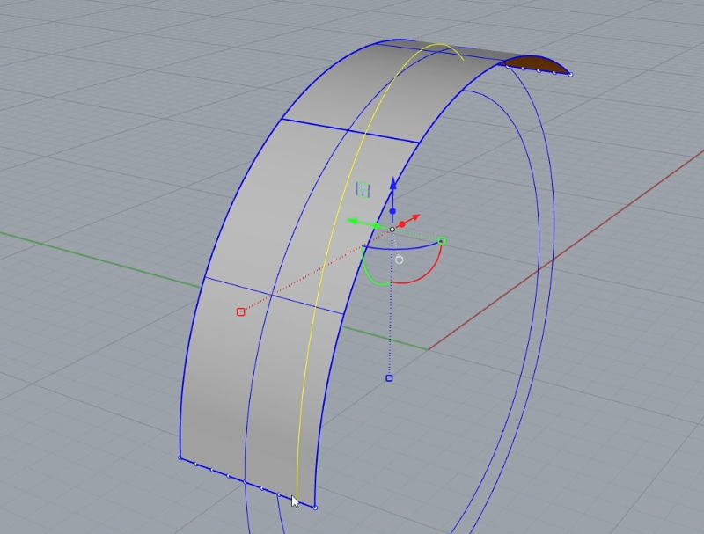Click bottom-left corner control point of surface
The height and width of the screenshot is (534, 704).
180,457
